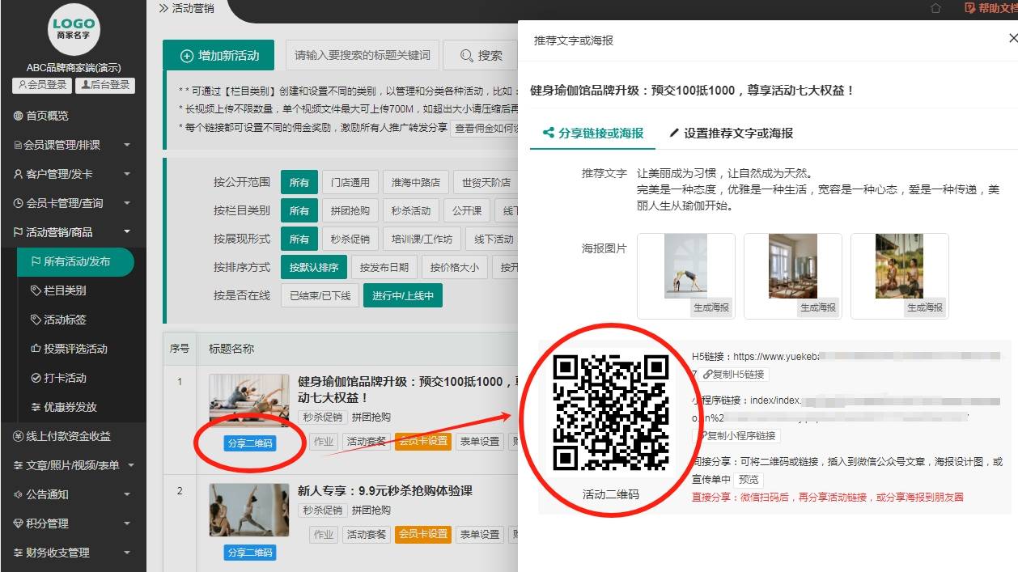Click the tag icon beside 活动标签
This screenshot has width=1018, height=572.
pos(36,320)
